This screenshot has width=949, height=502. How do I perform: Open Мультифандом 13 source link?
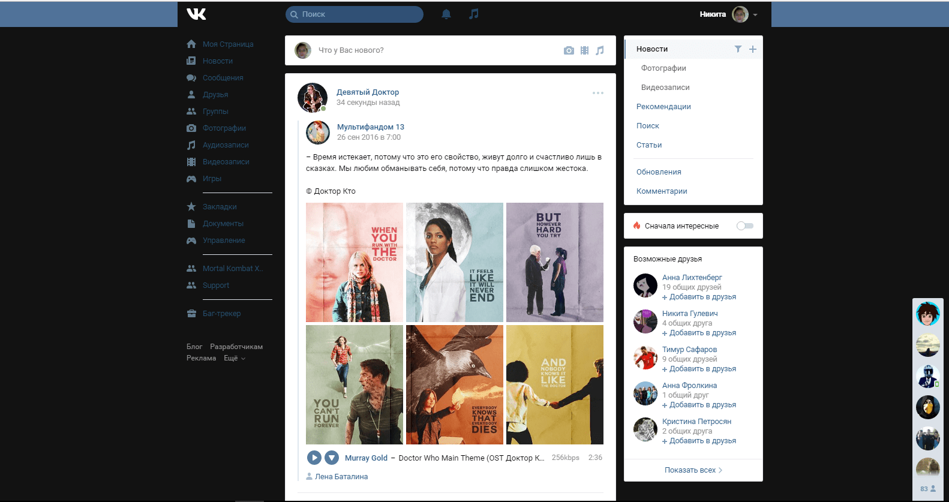[371, 127]
